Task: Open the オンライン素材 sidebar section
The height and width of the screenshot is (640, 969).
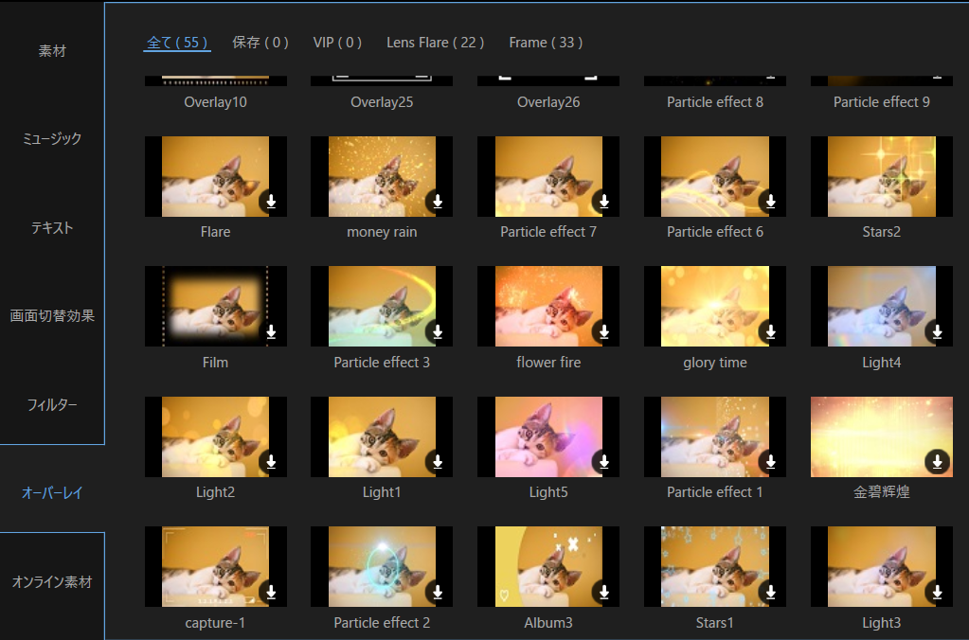Action: point(52,582)
